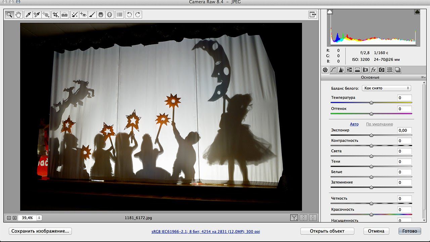Toggle full screen mode
Image resolution: width=430 pixels, height=242 pixels.
[313, 14]
